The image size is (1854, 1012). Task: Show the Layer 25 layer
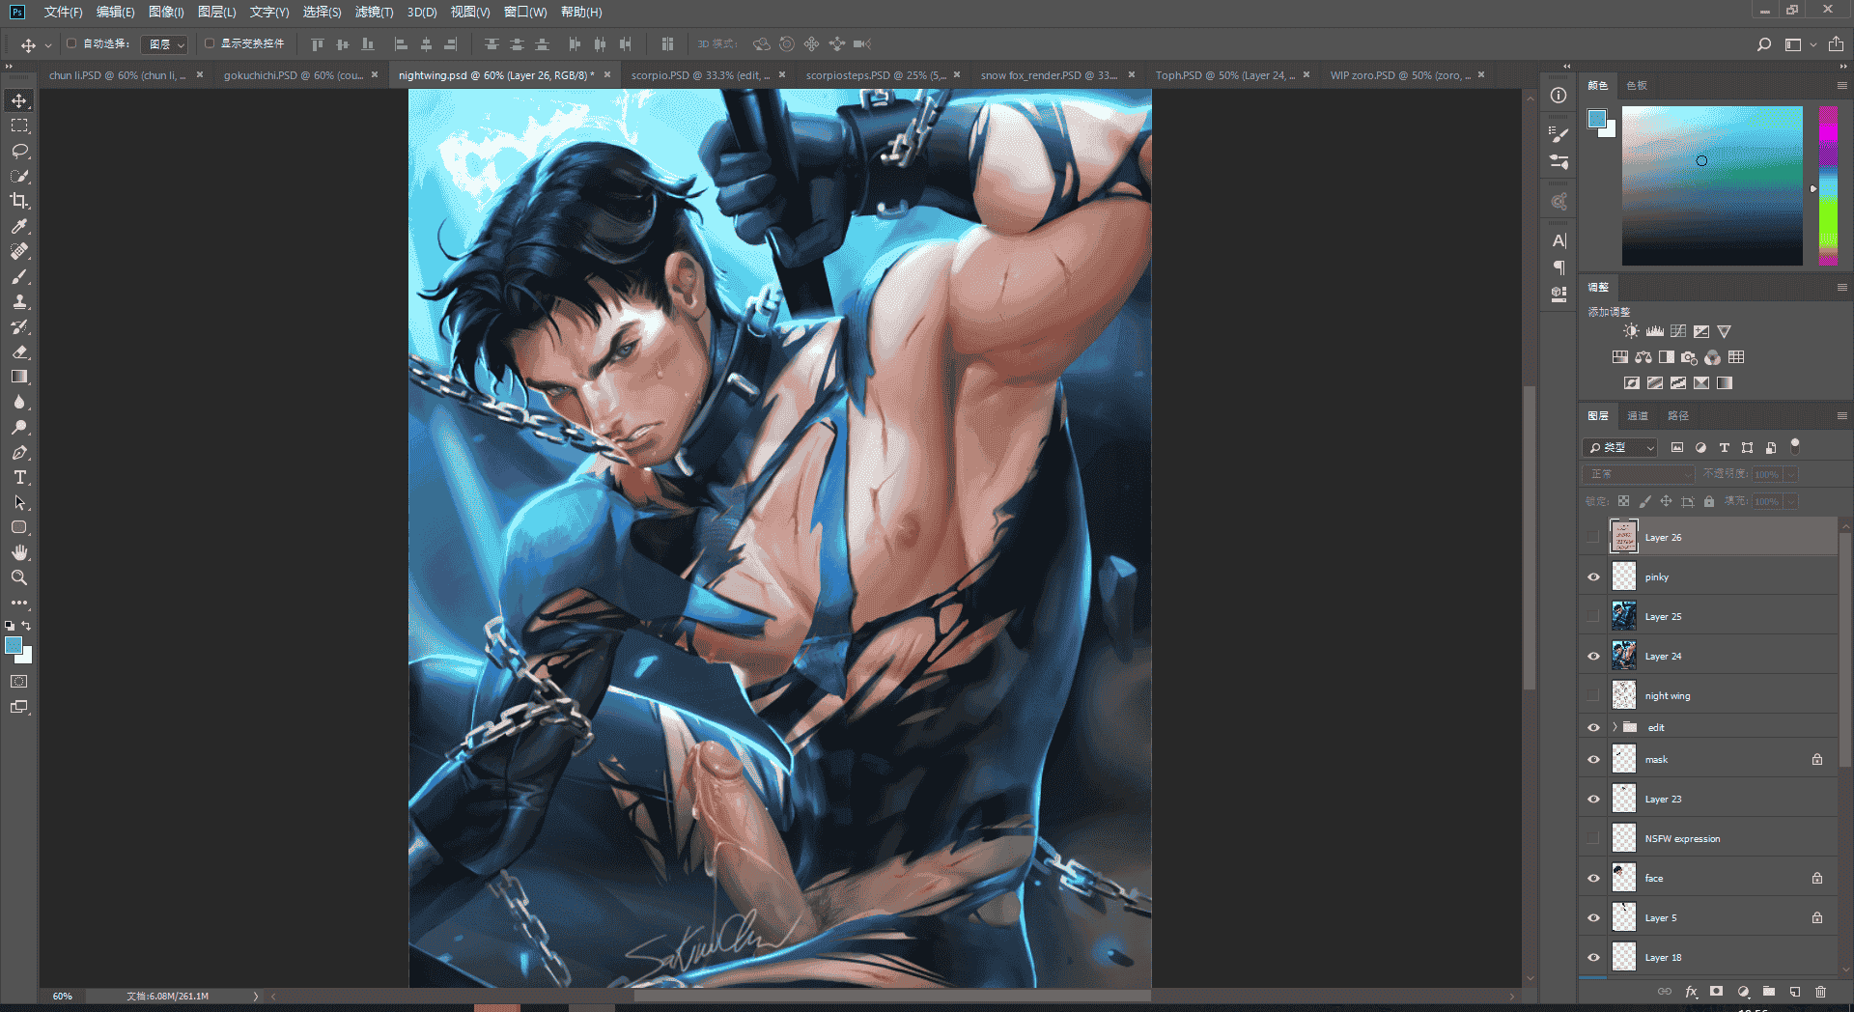click(1593, 616)
